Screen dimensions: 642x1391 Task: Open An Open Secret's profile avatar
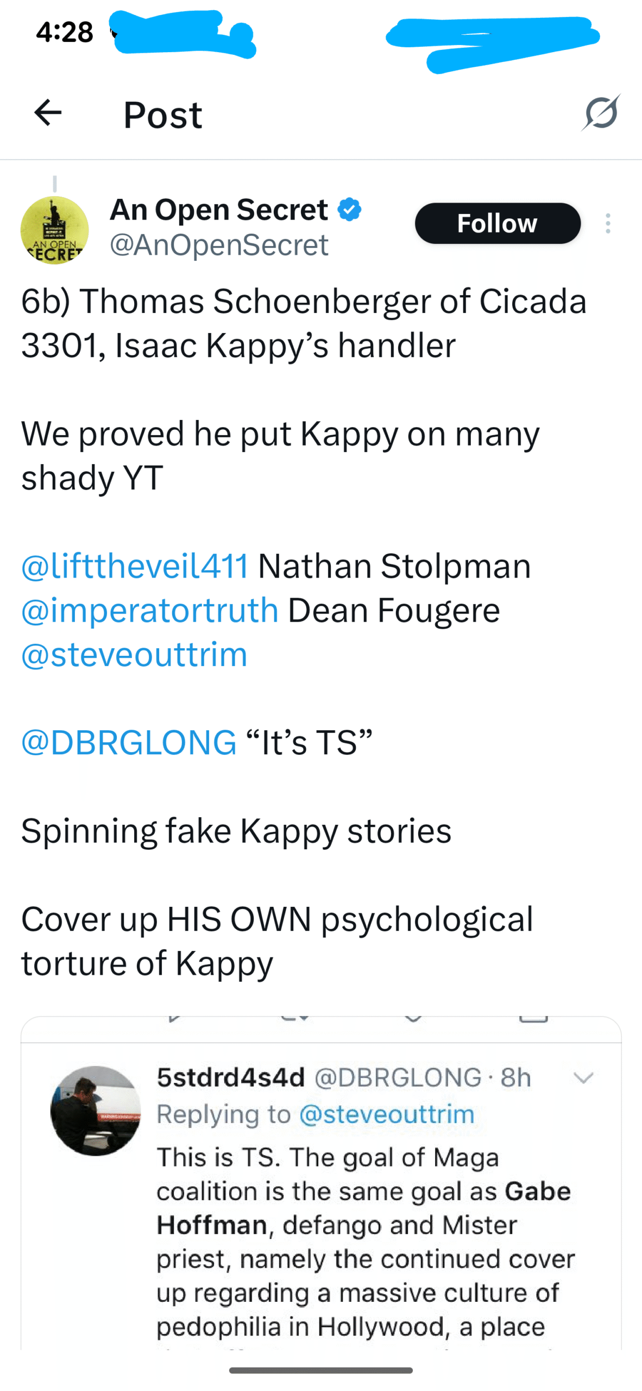tap(54, 230)
